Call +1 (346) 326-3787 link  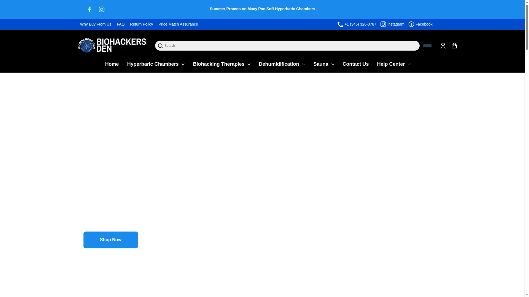[360, 24]
